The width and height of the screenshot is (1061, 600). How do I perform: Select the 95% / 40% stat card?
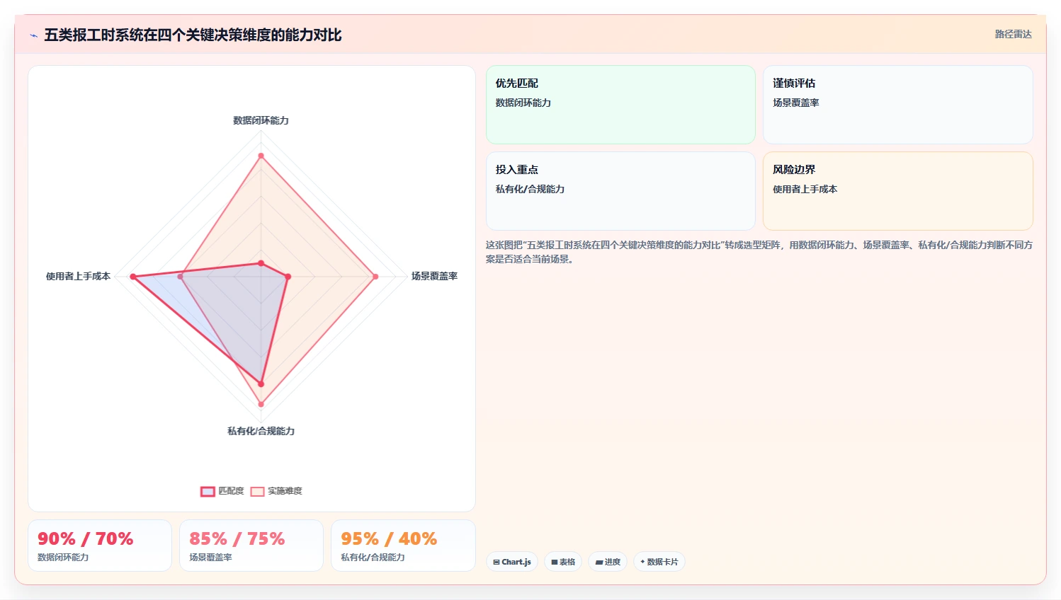[403, 546]
